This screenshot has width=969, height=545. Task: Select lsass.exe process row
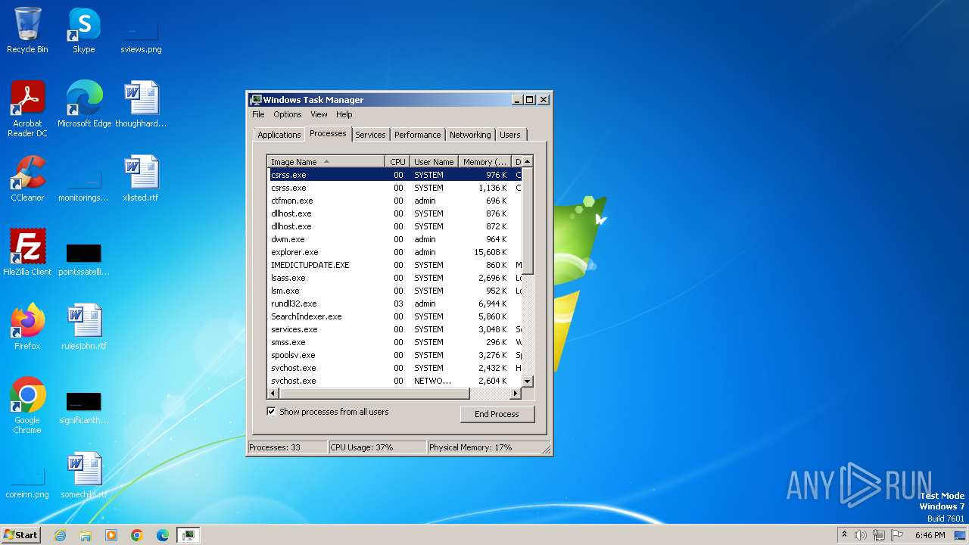(394, 278)
